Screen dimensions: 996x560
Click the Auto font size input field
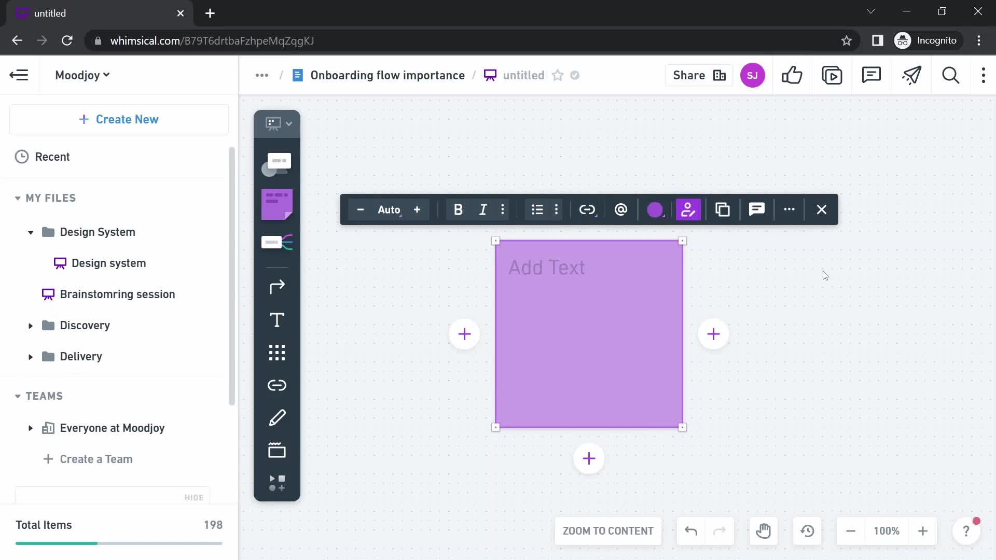[389, 209]
